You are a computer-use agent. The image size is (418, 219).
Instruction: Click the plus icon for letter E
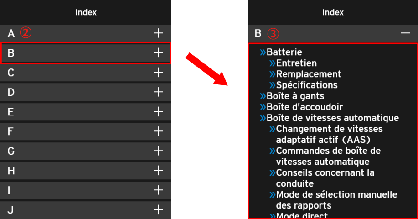pos(158,111)
